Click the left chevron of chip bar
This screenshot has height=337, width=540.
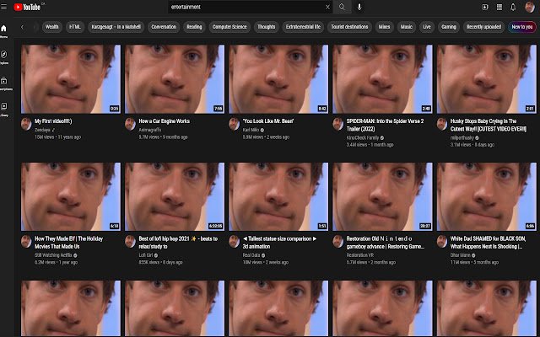coord(23,27)
